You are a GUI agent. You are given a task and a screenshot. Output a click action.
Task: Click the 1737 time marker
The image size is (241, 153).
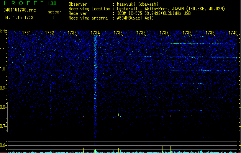pyautogui.click(x=164, y=33)
